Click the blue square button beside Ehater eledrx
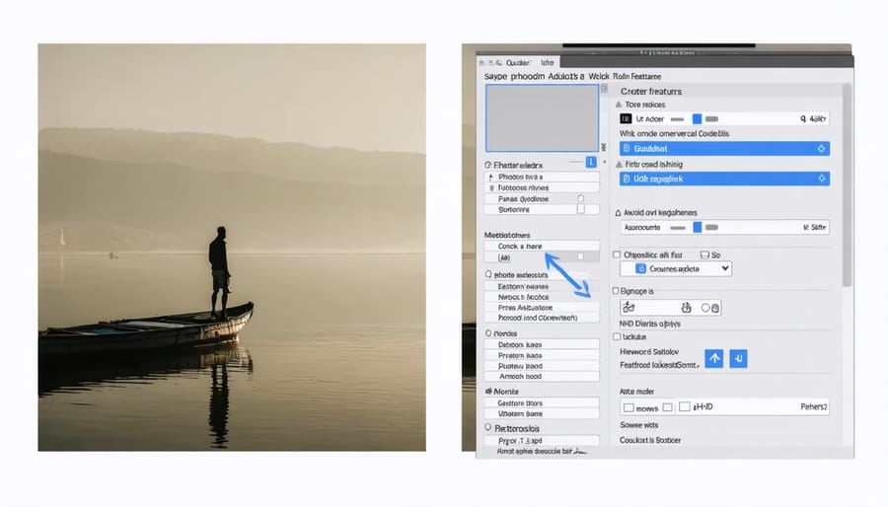This screenshot has height=507, width=888. coord(592,161)
